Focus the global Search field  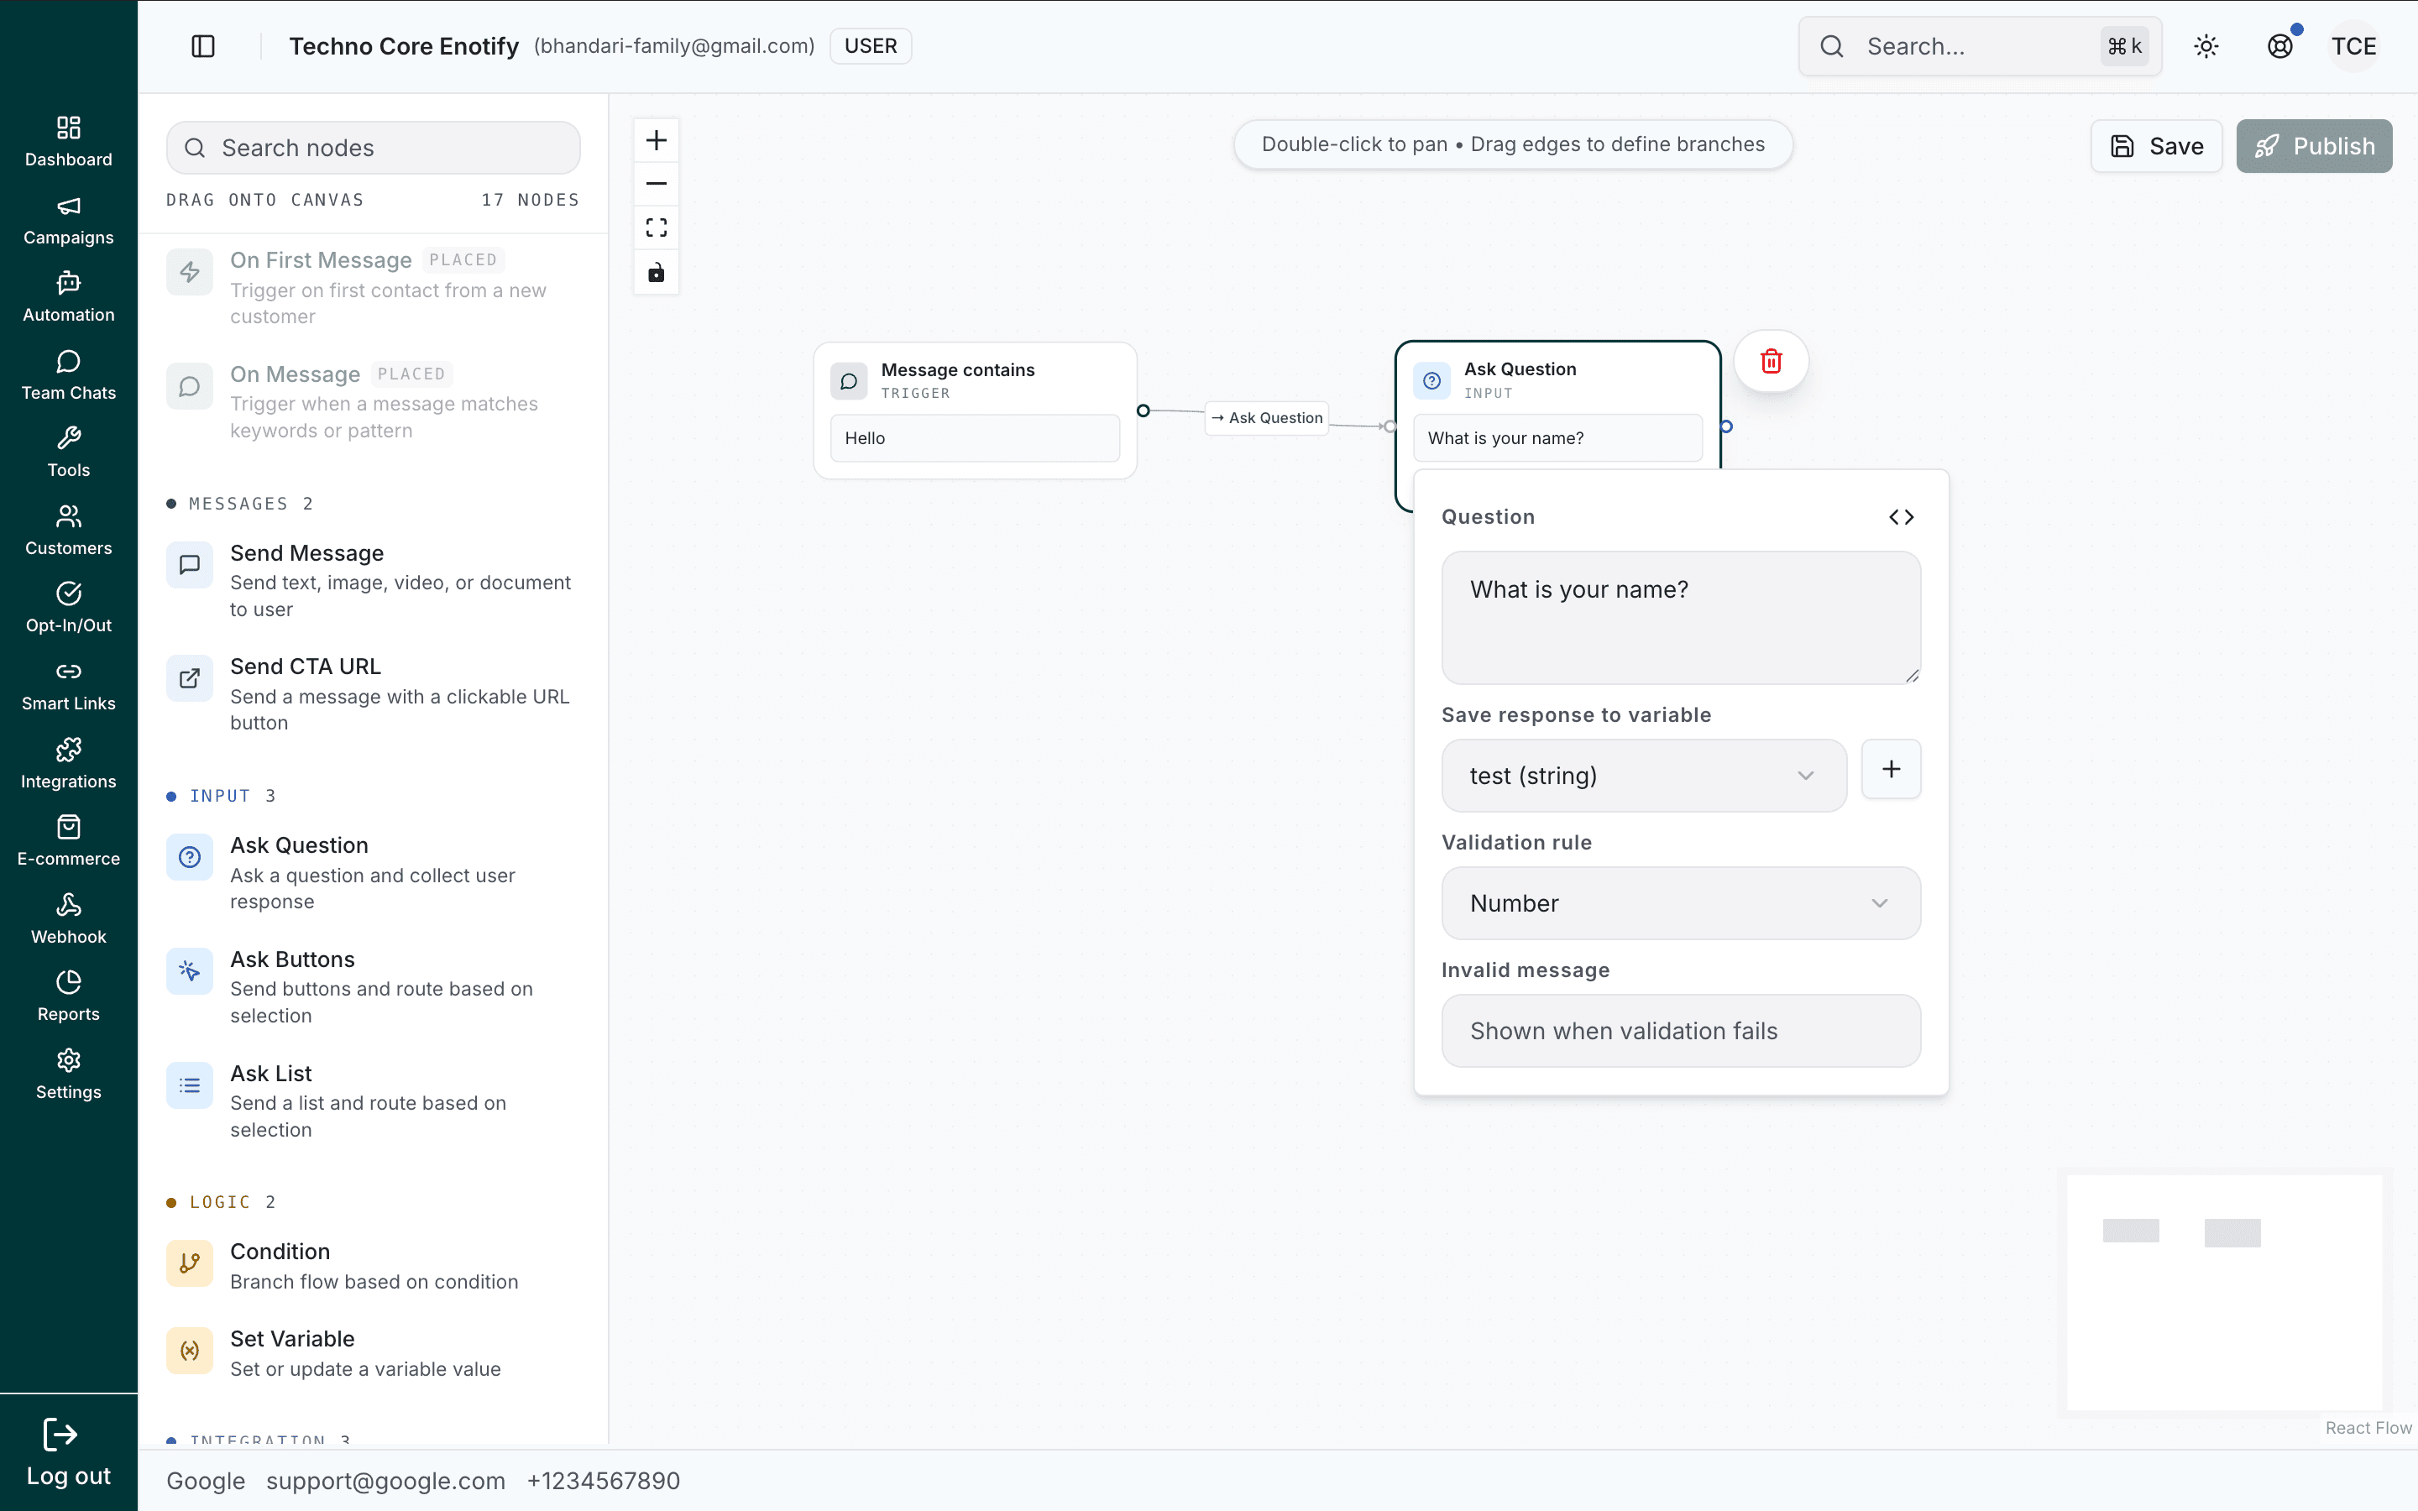click(1980, 46)
